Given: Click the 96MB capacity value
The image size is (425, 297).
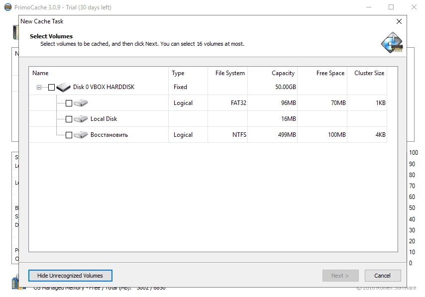Looking at the screenshot, I should coord(289,103).
